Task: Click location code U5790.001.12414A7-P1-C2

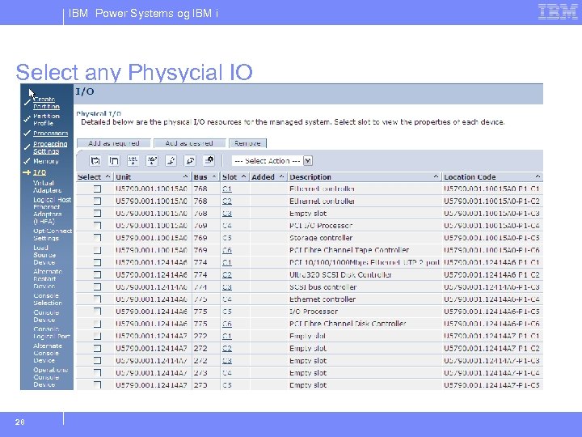Action: click(491, 348)
